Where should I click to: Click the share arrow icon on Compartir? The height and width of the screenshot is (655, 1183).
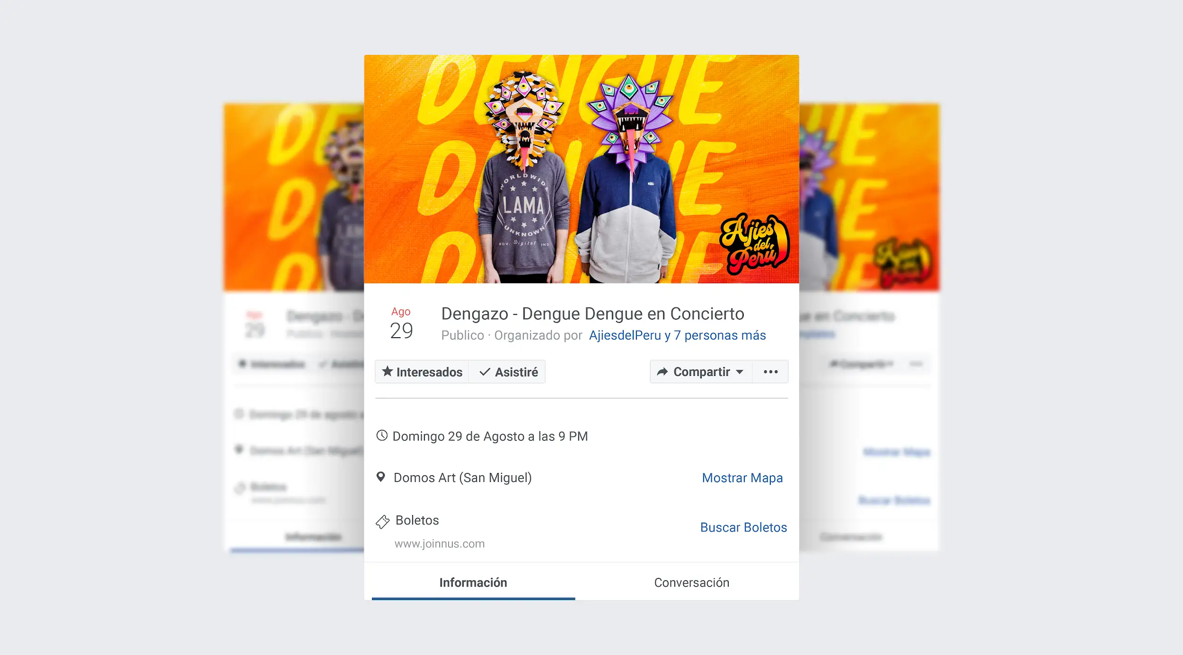point(662,372)
